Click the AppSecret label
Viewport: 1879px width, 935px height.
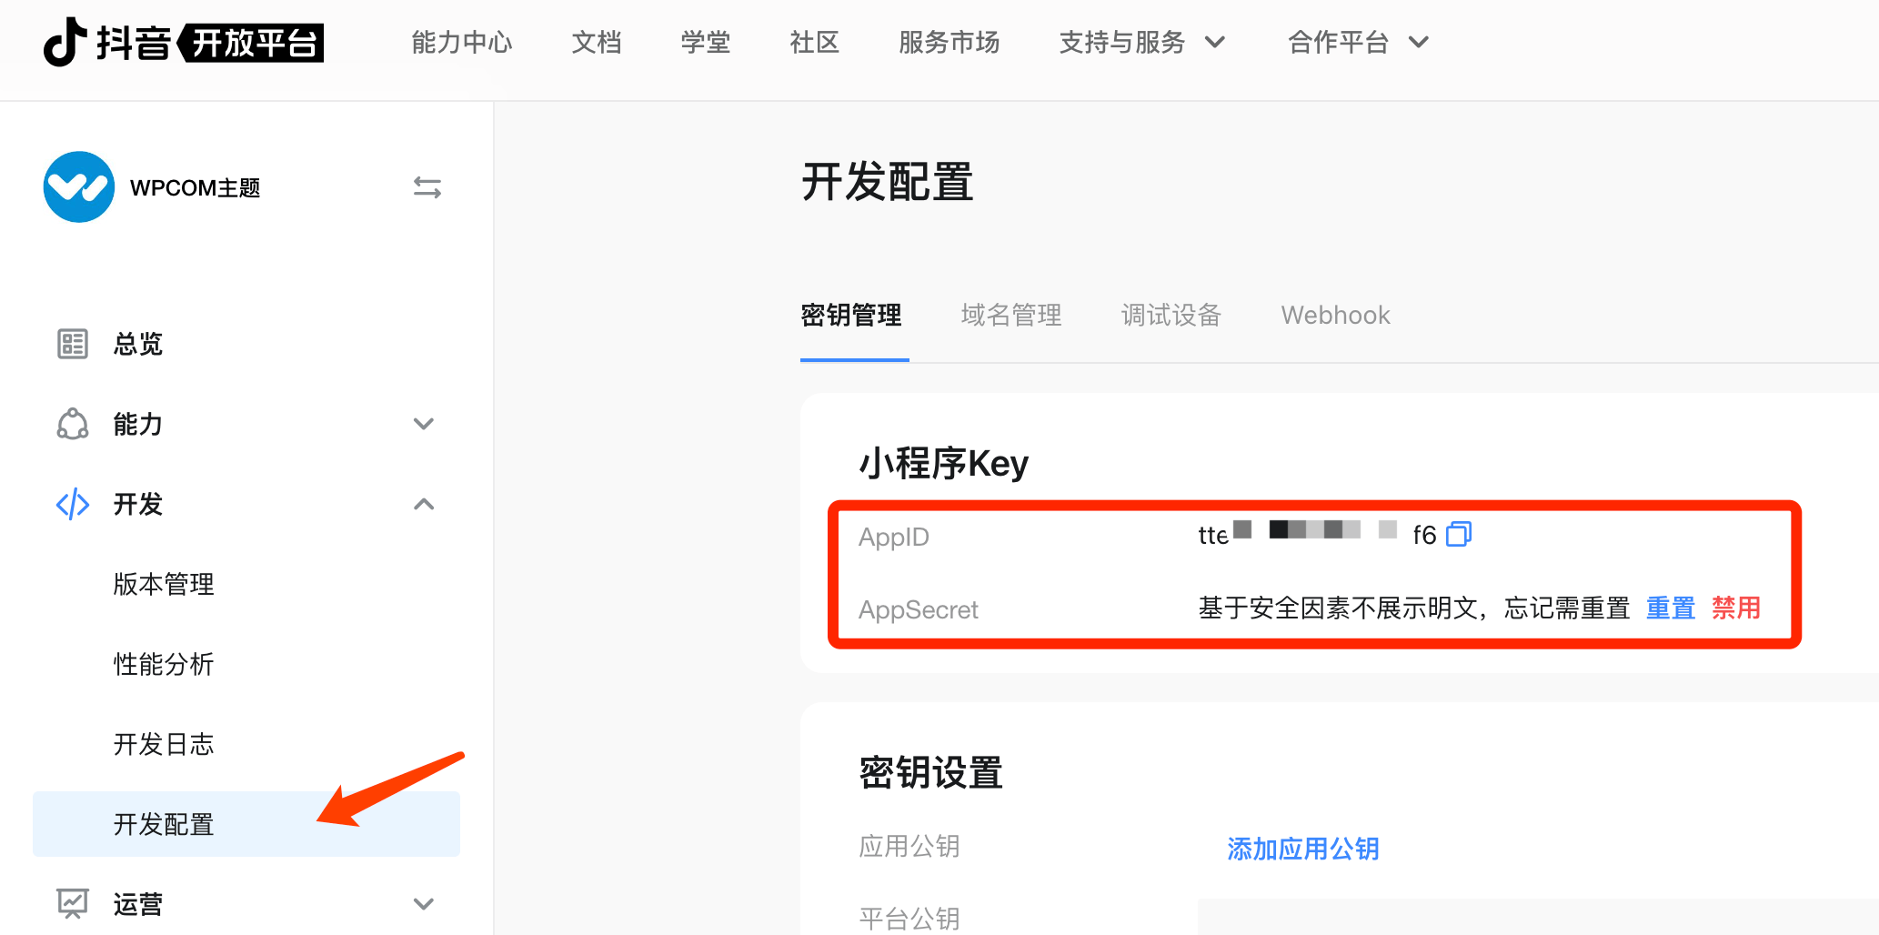click(x=919, y=609)
